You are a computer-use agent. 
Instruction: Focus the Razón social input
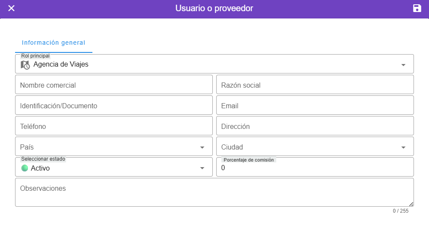pos(315,85)
